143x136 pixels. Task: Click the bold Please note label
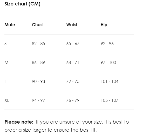(19, 122)
